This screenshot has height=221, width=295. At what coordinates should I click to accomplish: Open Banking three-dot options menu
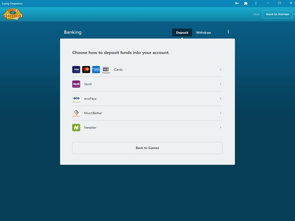click(228, 32)
